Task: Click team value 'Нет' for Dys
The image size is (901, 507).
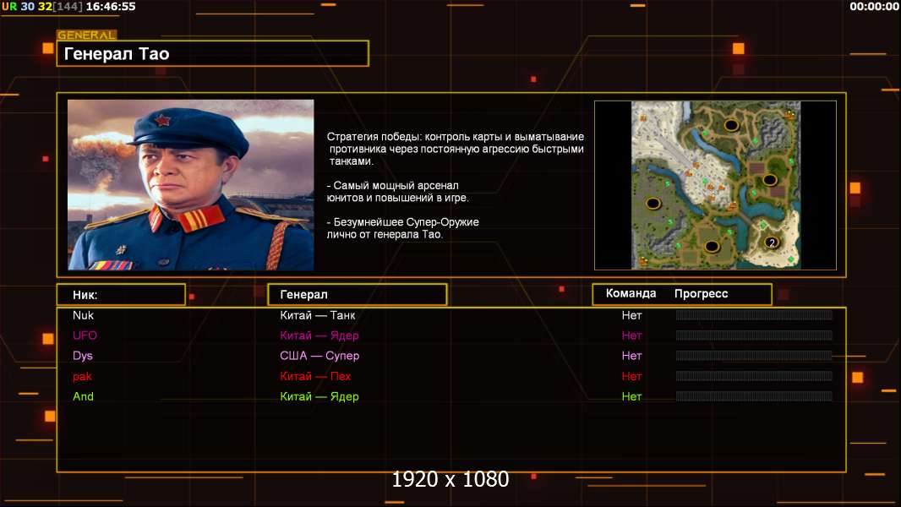Action: (631, 356)
